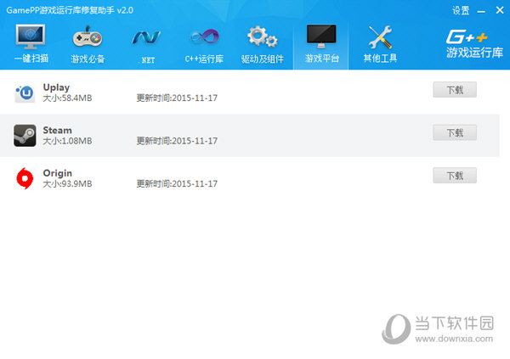The height and width of the screenshot is (359, 510).
Task: Select the Steam name text
Action: (57, 131)
